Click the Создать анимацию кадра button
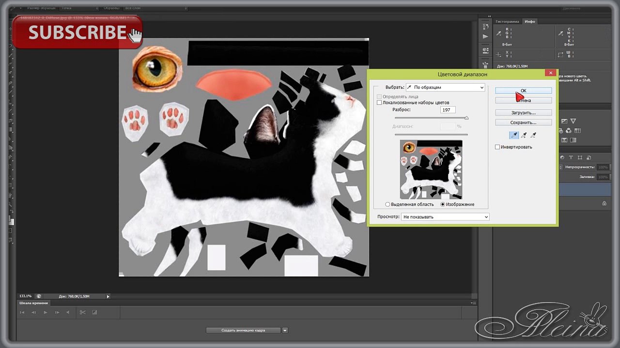This screenshot has height=348, width=620. [x=243, y=331]
